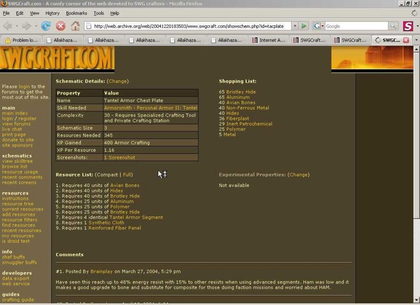Click the Google search input field
Screen dimensions: 420x305
pyautogui.click(x=356, y=26)
